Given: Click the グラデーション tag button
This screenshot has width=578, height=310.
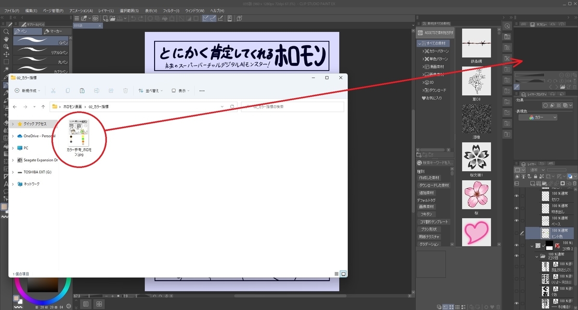Looking at the screenshot, I should (428, 244).
